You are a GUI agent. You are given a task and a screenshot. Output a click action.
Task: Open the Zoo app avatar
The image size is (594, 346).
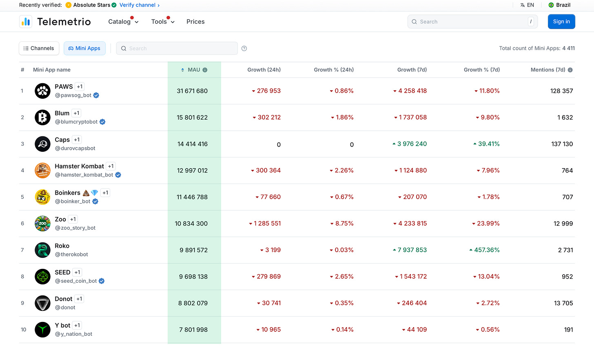point(42,224)
